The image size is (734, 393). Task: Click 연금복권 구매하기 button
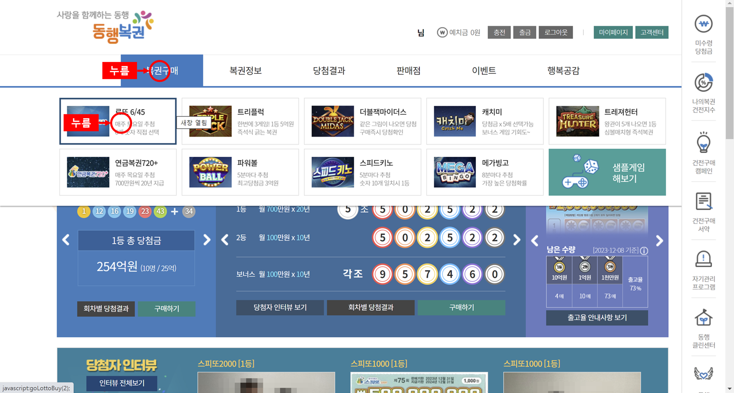point(461,307)
